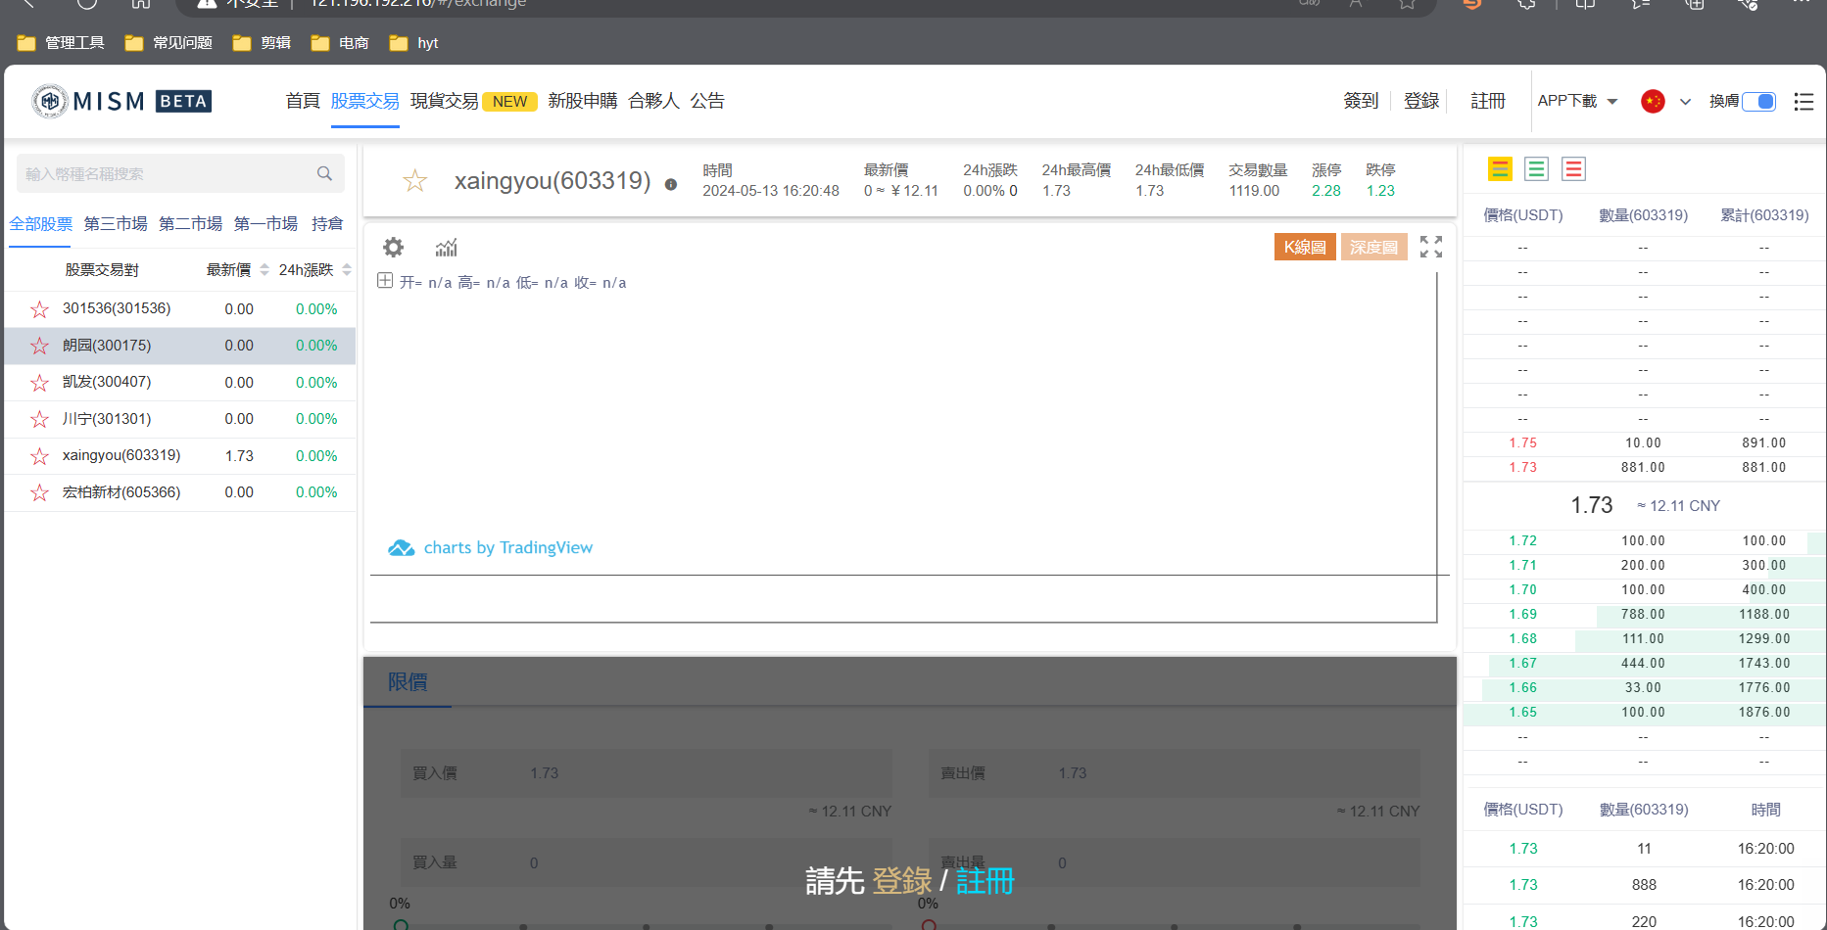Star the 川宁(301301) row
This screenshot has width=1827, height=930.
pyautogui.click(x=39, y=419)
